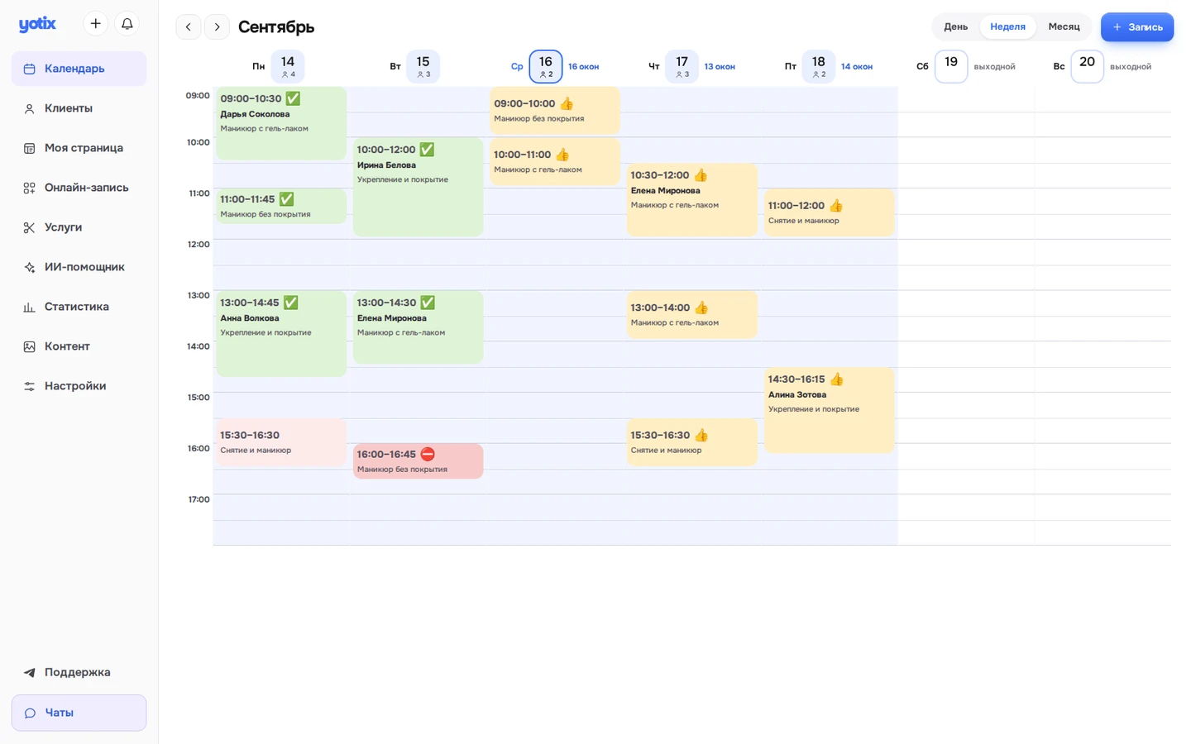
Task: Open Клиенты person icon in sidebar
Action: click(29, 108)
